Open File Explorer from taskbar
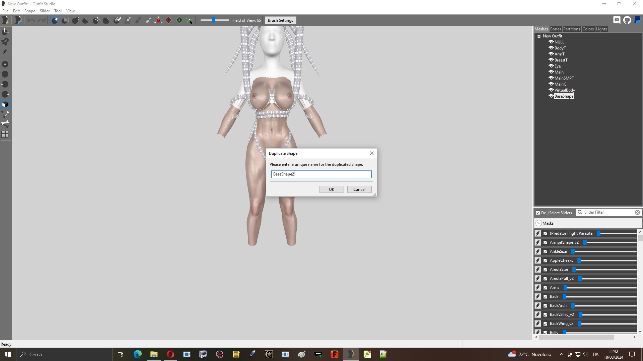 pyautogui.click(x=154, y=354)
